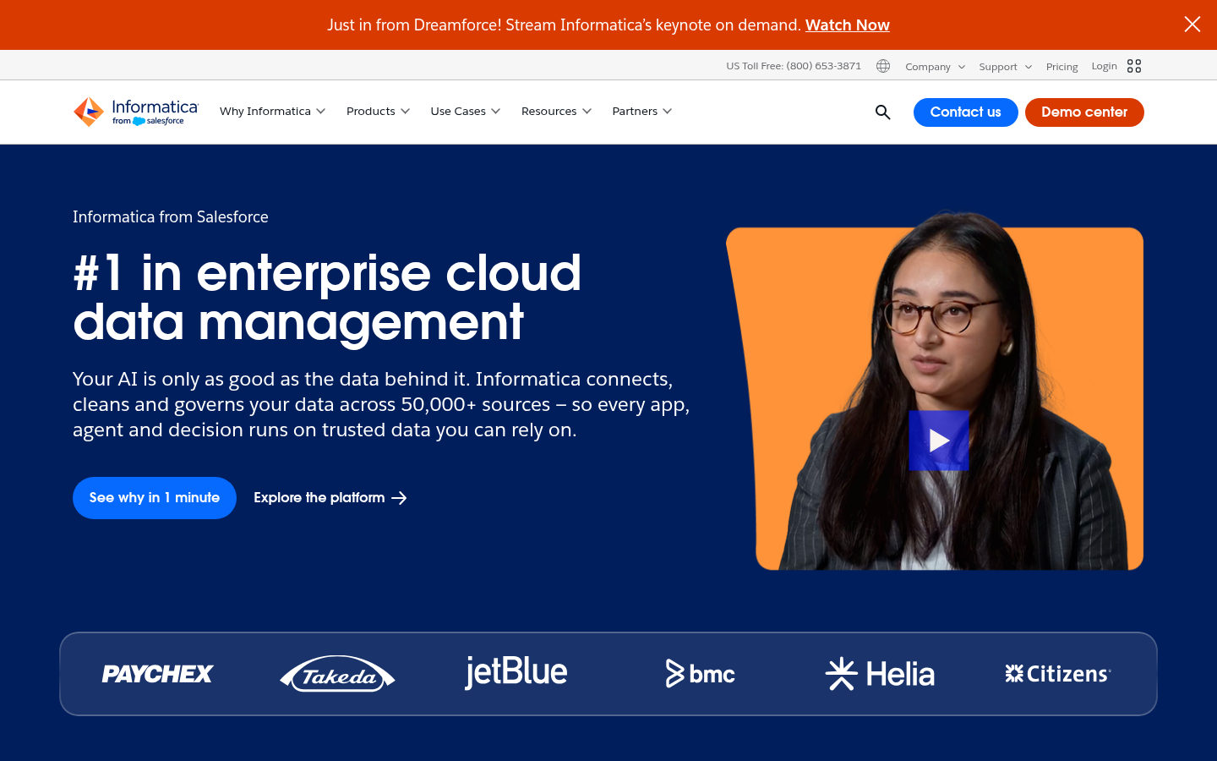Click the '#1 in enterprise cloud data management' heading

(327, 298)
